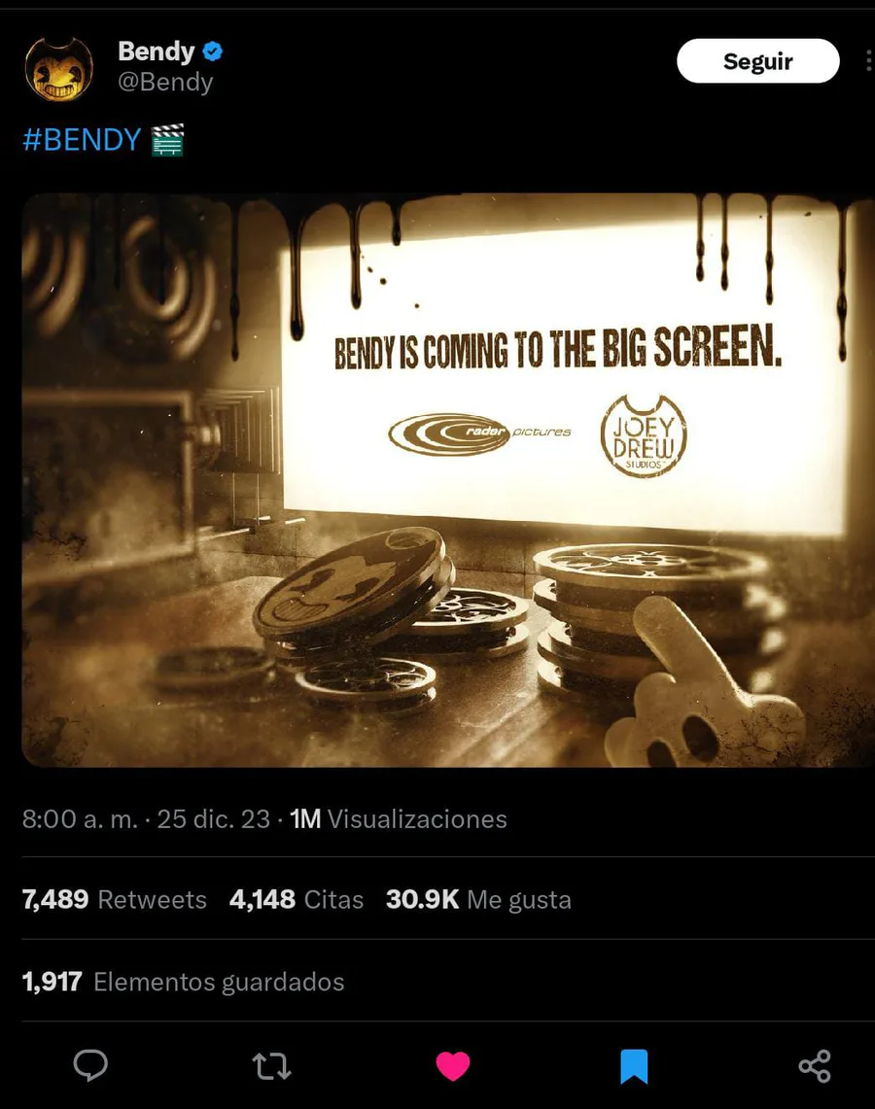Viewport: 875px width, 1109px height.
Task: Open the movie announcement image
Action: pyautogui.click(x=448, y=480)
